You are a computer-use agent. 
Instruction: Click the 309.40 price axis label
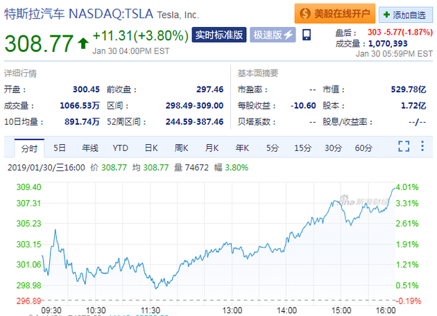pos(28,187)
